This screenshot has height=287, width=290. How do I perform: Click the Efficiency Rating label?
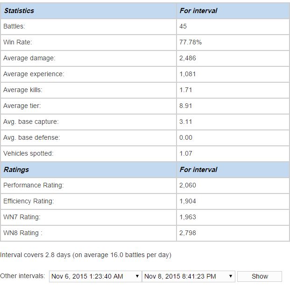tap(28, 201)
